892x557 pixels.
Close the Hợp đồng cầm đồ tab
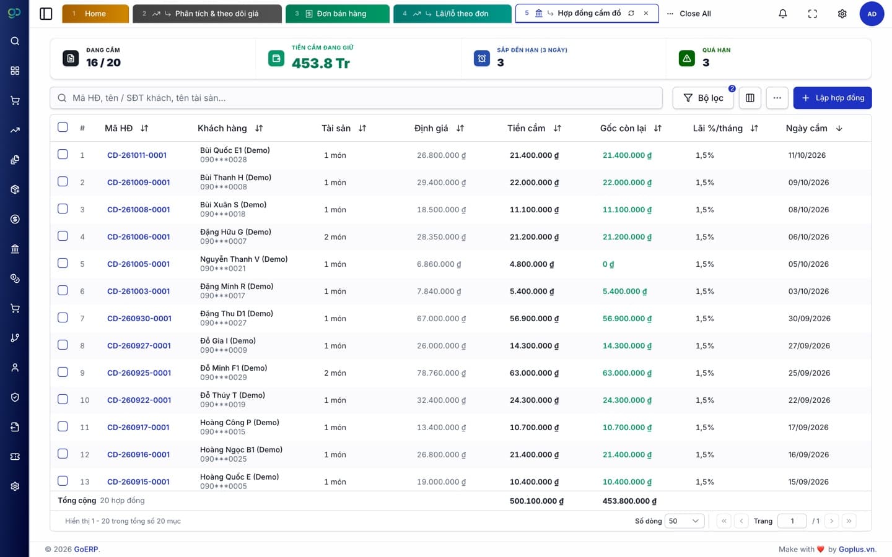[x=646, y=13]
